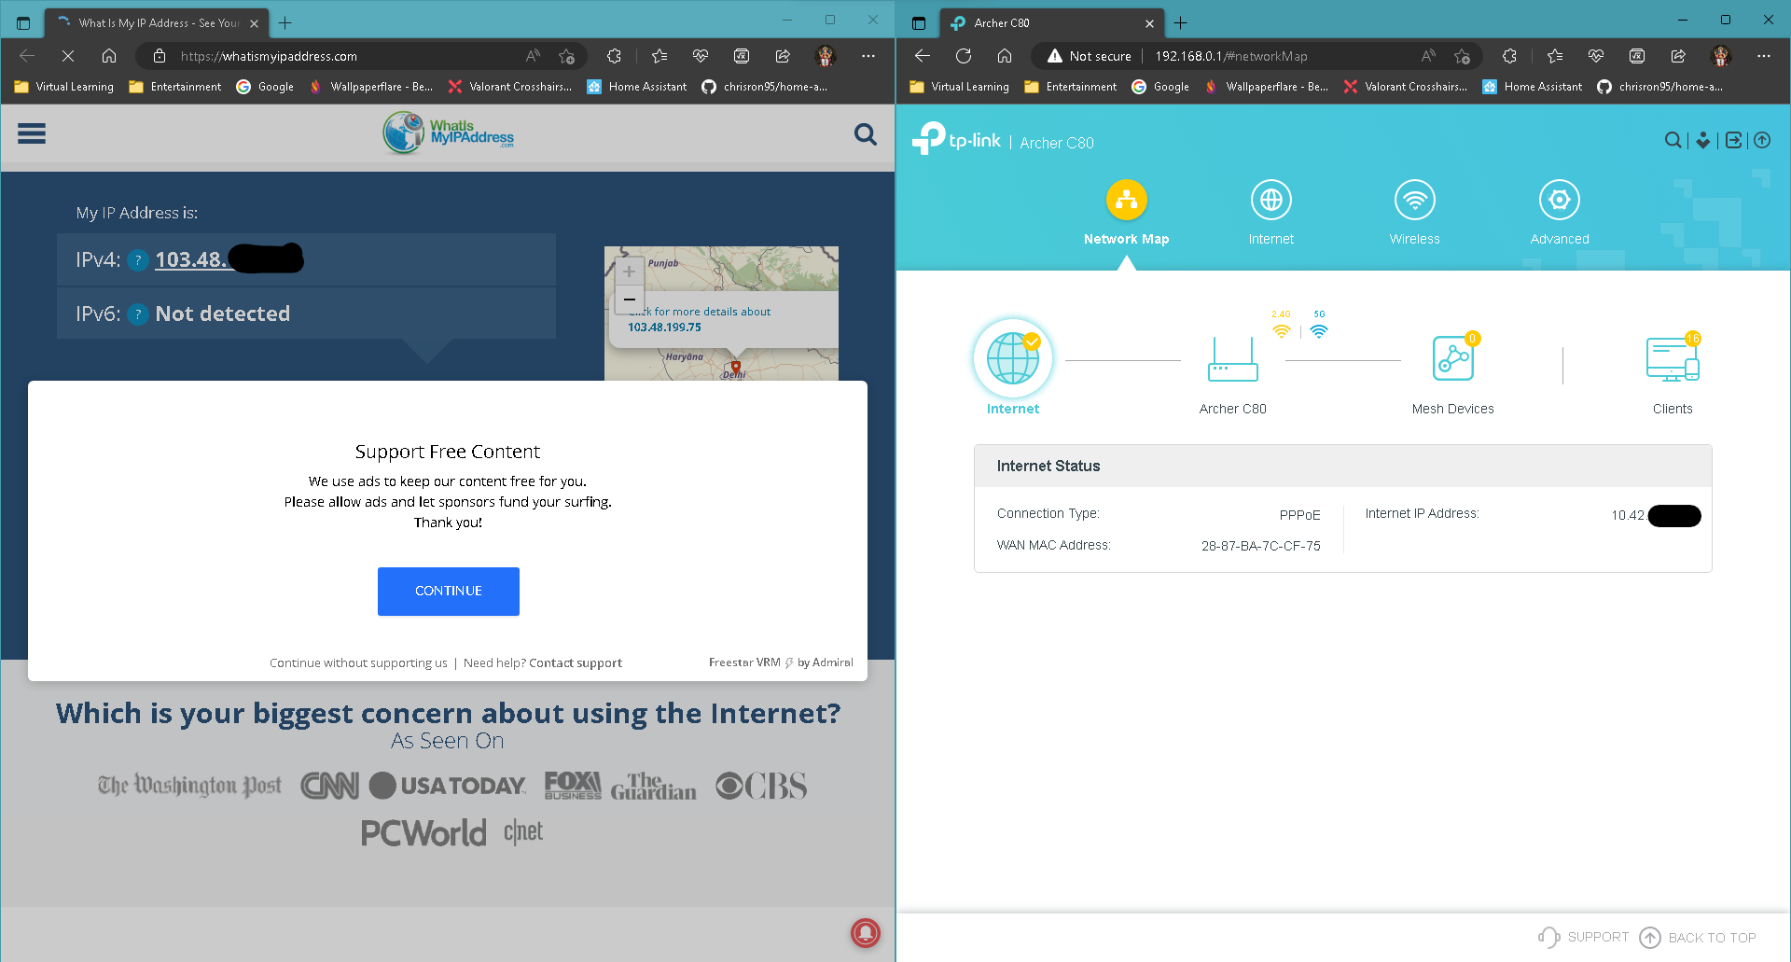
Task: Open Wallpaperflare bookmark in left browser window
Action: pos(371,87)
